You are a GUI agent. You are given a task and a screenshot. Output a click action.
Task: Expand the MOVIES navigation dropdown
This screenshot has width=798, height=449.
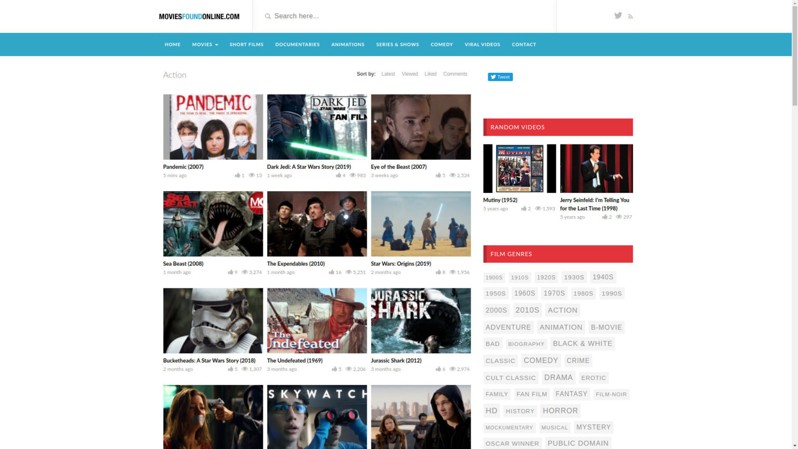[205, 44]
